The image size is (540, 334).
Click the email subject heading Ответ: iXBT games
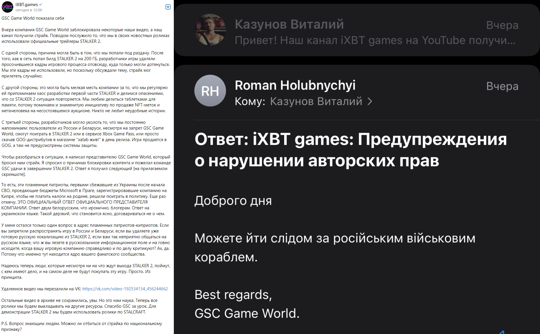point(351,150)
